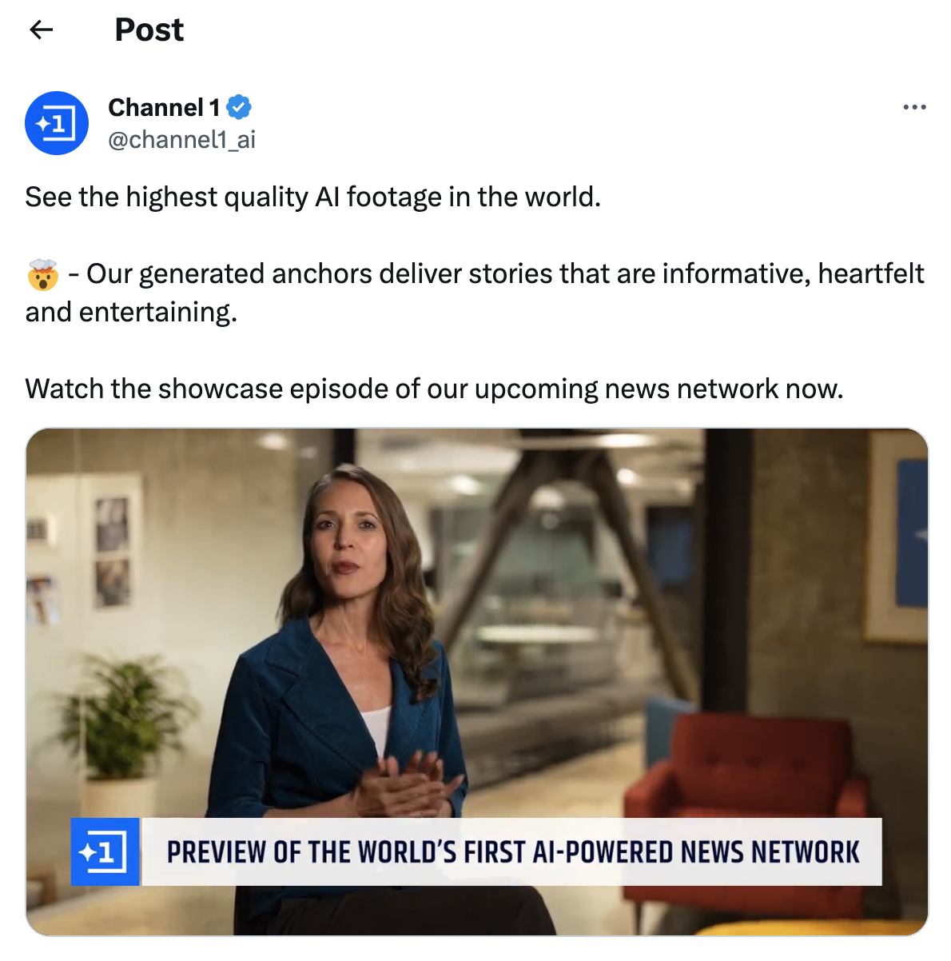
Task: Click the photos on the left wall
Action: coord(111,551)
